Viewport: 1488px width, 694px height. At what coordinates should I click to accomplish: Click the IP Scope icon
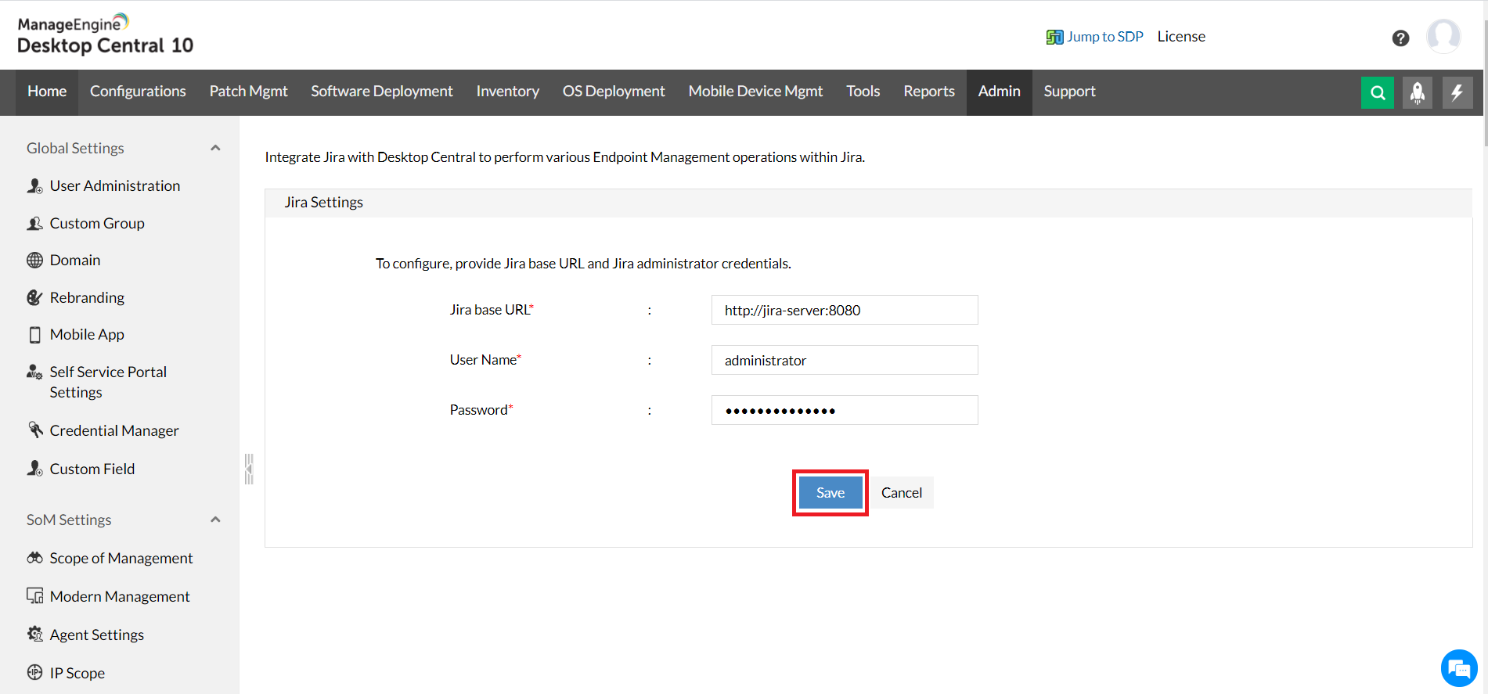point(34,672)
